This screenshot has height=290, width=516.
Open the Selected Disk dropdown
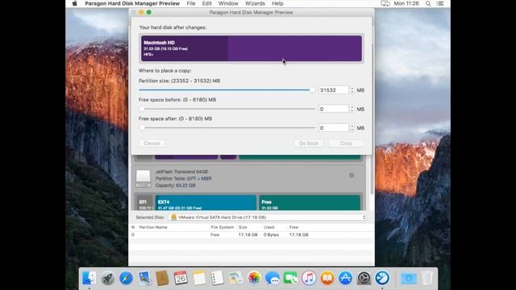coord(268,217)
